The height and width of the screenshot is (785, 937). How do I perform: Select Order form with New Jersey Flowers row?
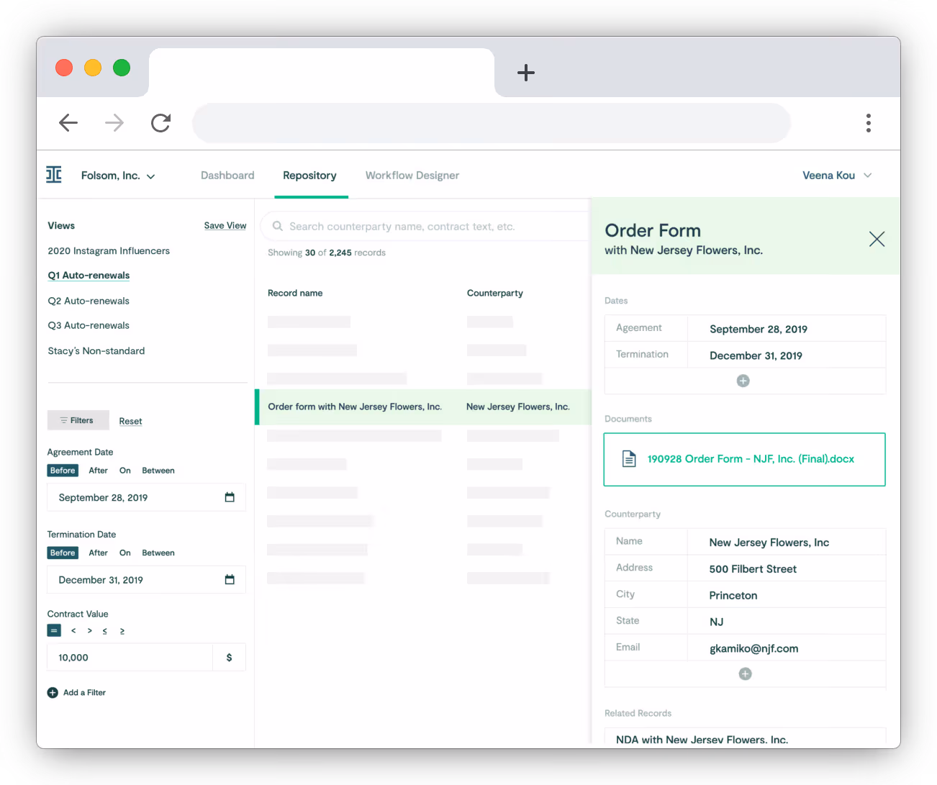pos(423,407)
